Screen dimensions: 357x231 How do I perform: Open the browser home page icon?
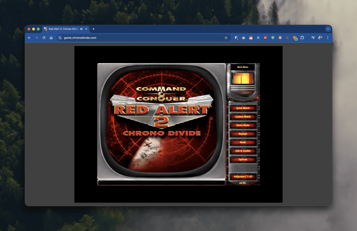pyautogui.click(x=51, y=37)
